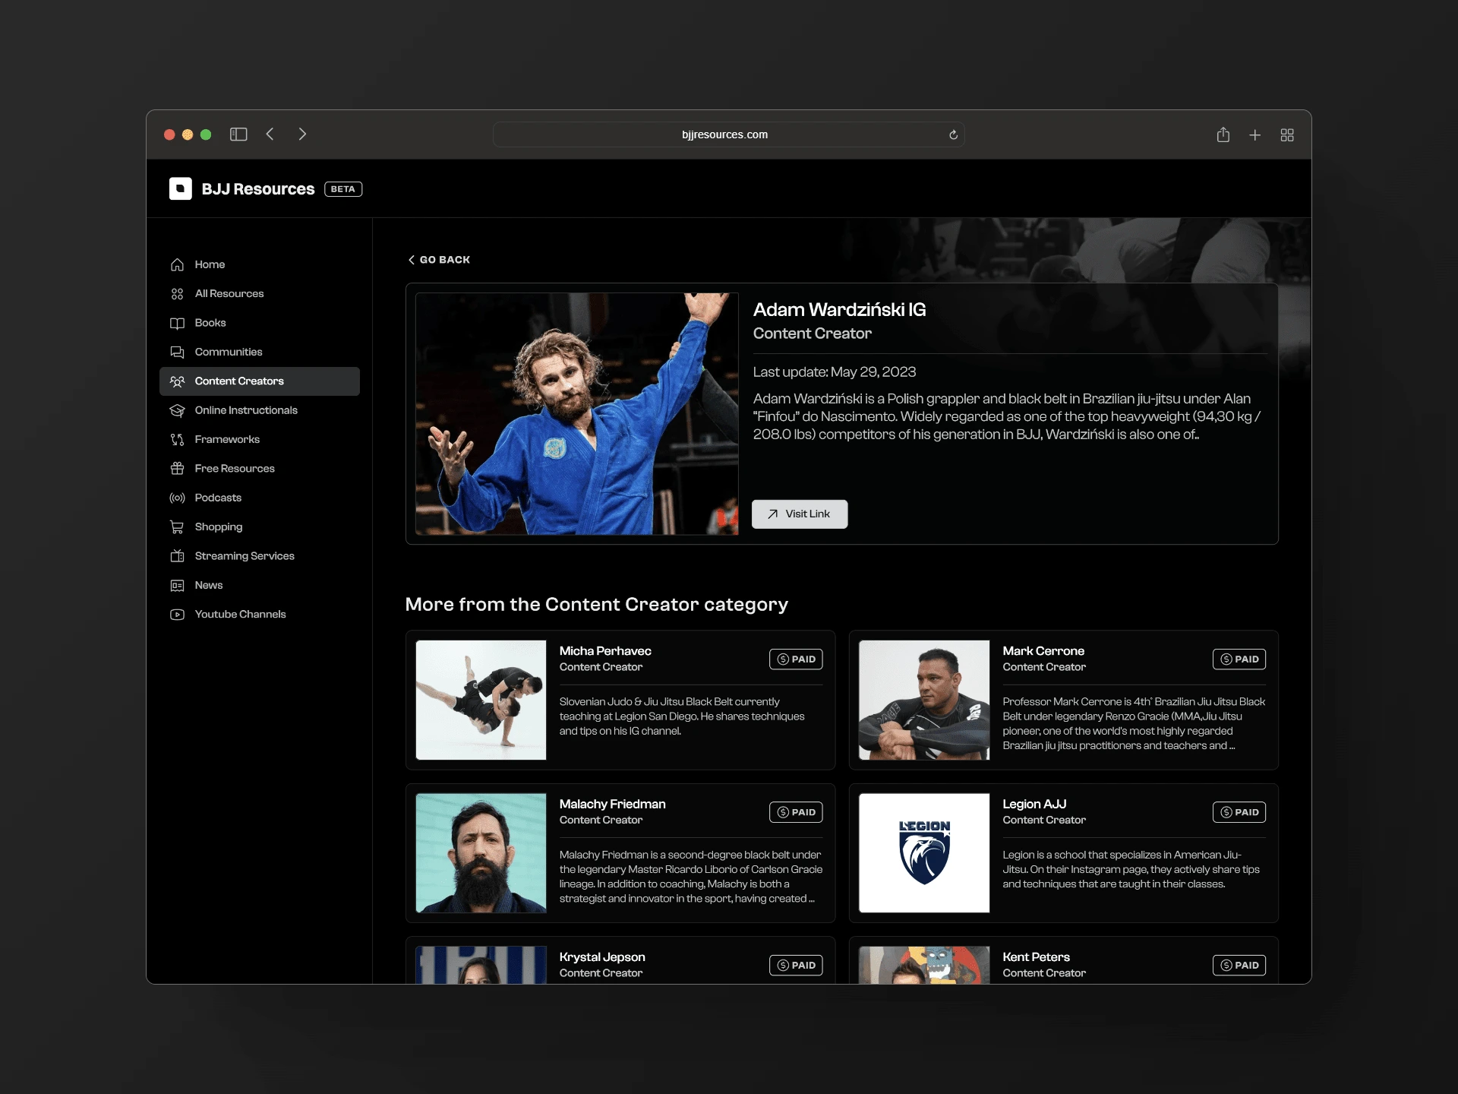1458x1094 pixels.
Task: Open Malachy Friedman card title
Action: pos(613,805)
